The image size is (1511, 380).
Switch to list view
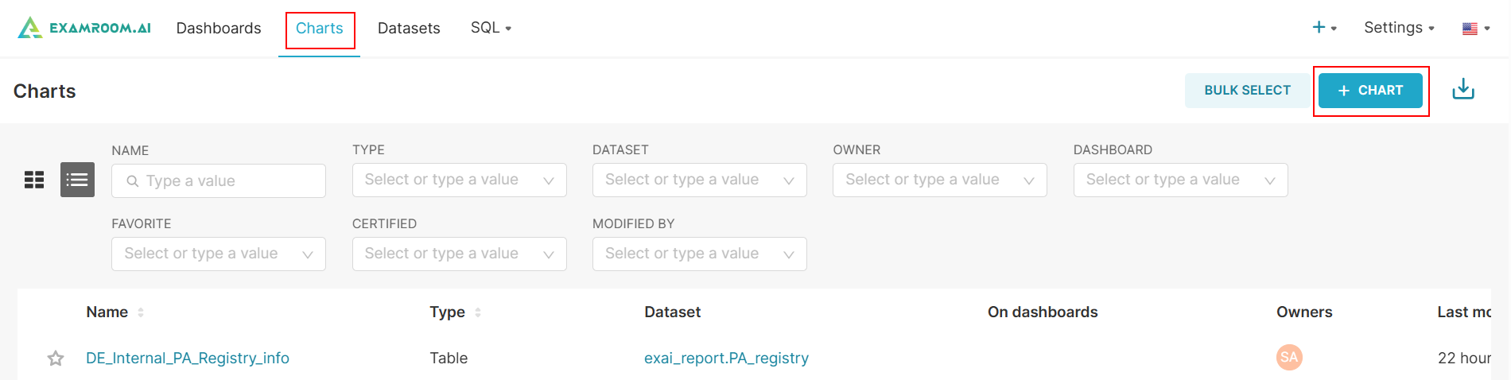click(x=77, y=180)
